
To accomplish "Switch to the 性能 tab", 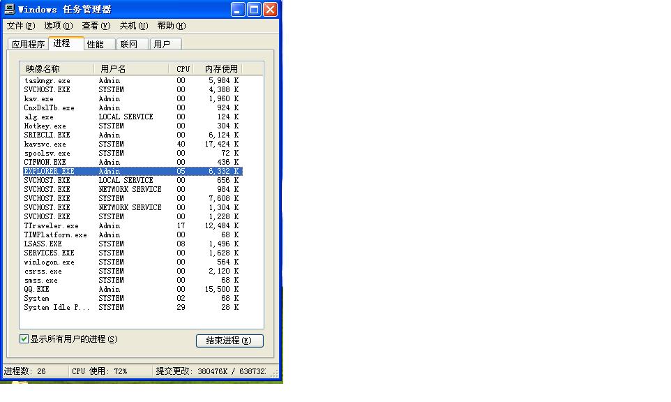I will [99, 44].
